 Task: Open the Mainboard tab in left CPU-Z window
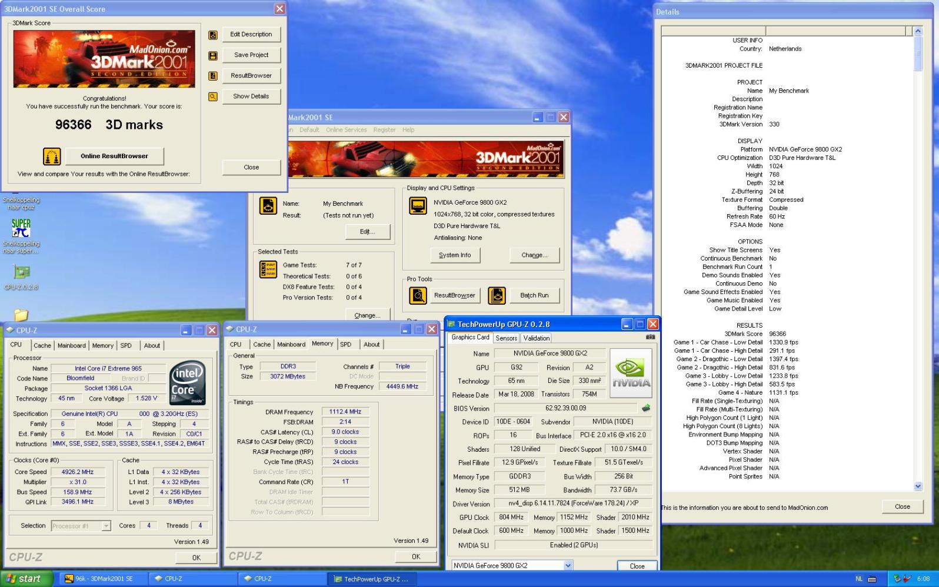tap(72, 346)
